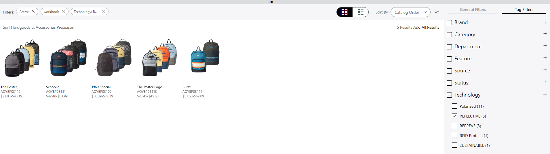Collapse the Technology filter section
The image size is (550, 154).
click(x=545, y=94)
